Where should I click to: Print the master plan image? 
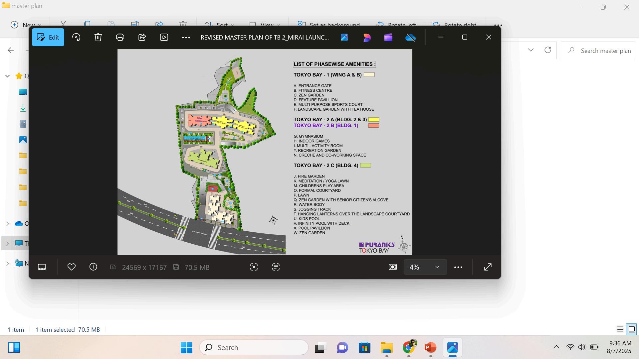point(120,37)
